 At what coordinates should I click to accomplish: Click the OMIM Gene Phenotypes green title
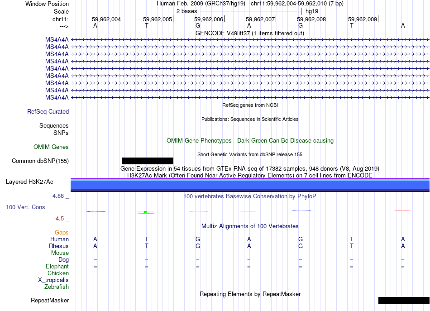[250, 141]
